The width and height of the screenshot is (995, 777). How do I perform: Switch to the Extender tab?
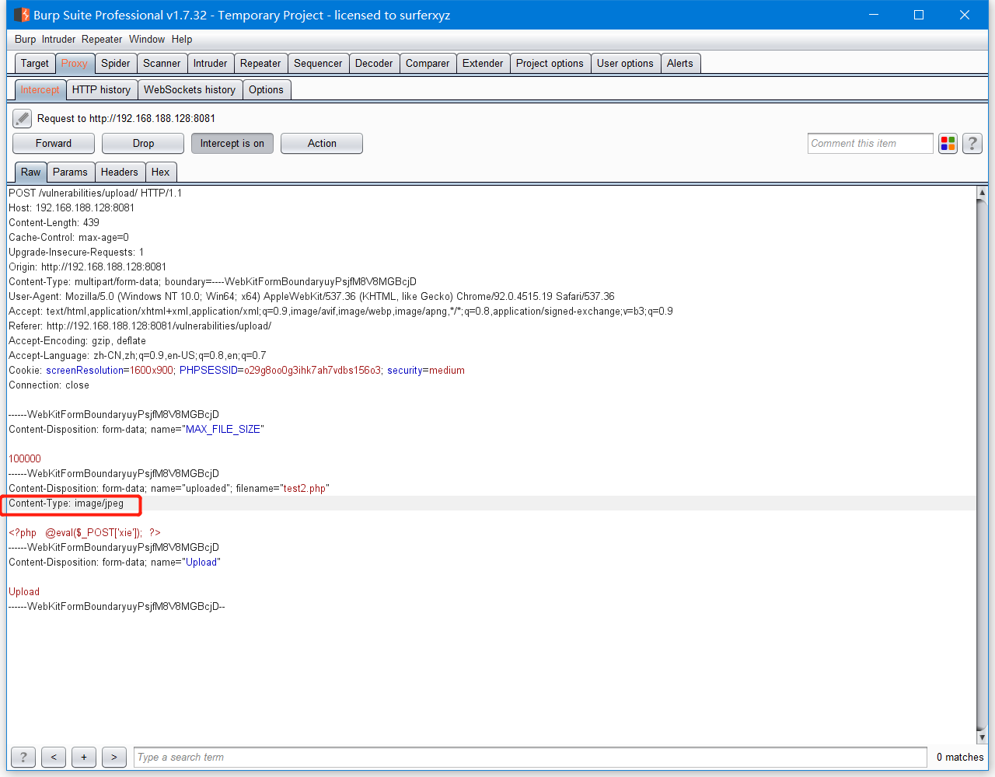[483, 64]
